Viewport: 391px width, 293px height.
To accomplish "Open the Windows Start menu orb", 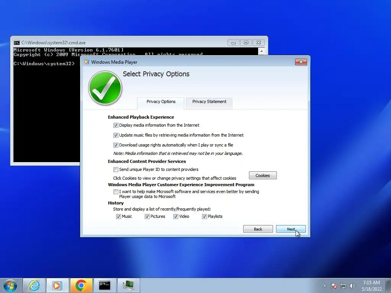I will pyautogui.click(x=10, y=285).
